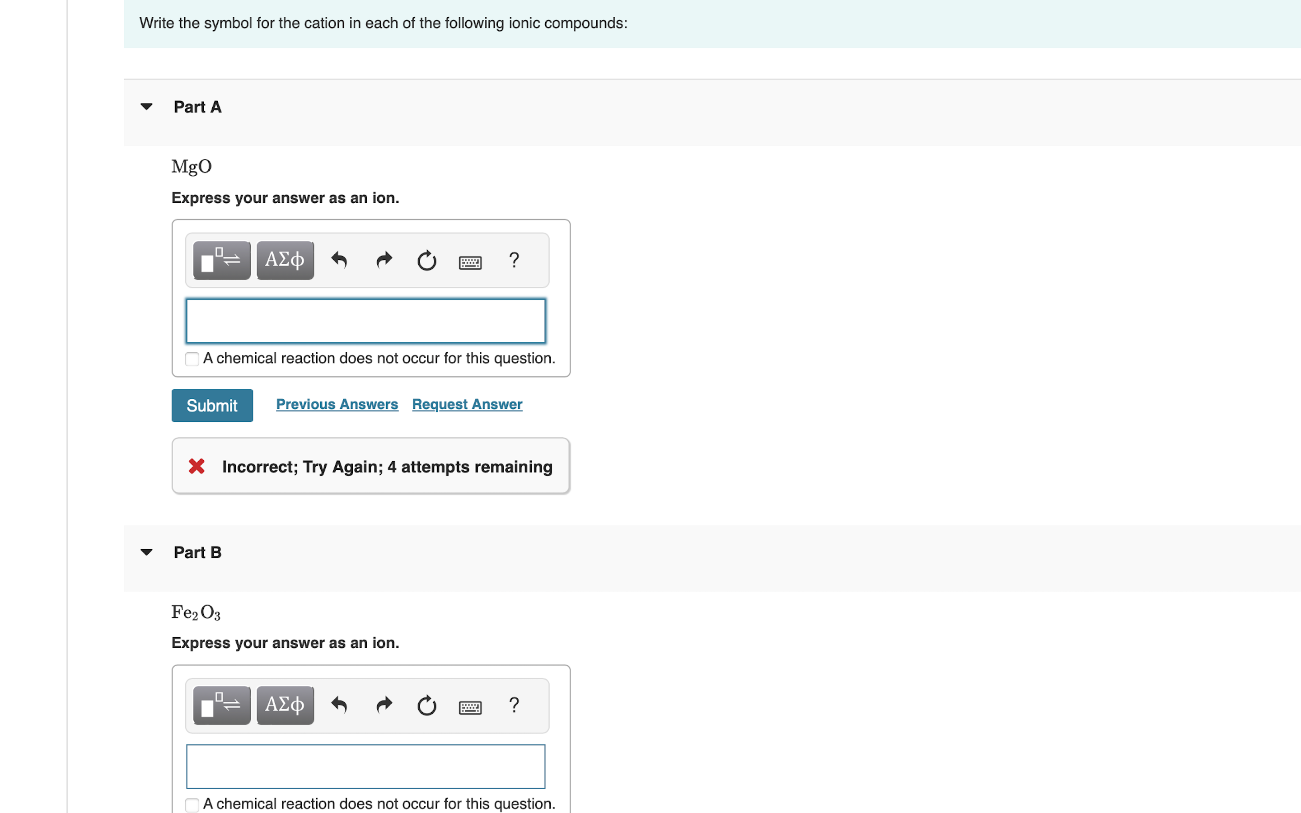Screen dimensions: 1301x813
Task: Redo the last change in Part A editor
Action: pos(384,260)
